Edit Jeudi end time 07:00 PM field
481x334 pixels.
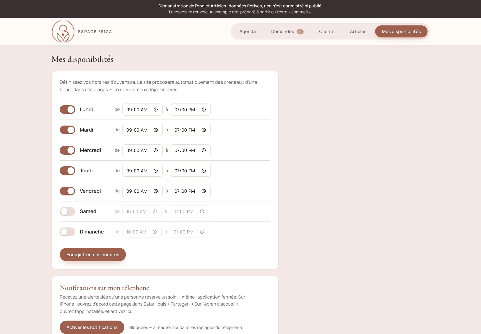tap(191, 171)
